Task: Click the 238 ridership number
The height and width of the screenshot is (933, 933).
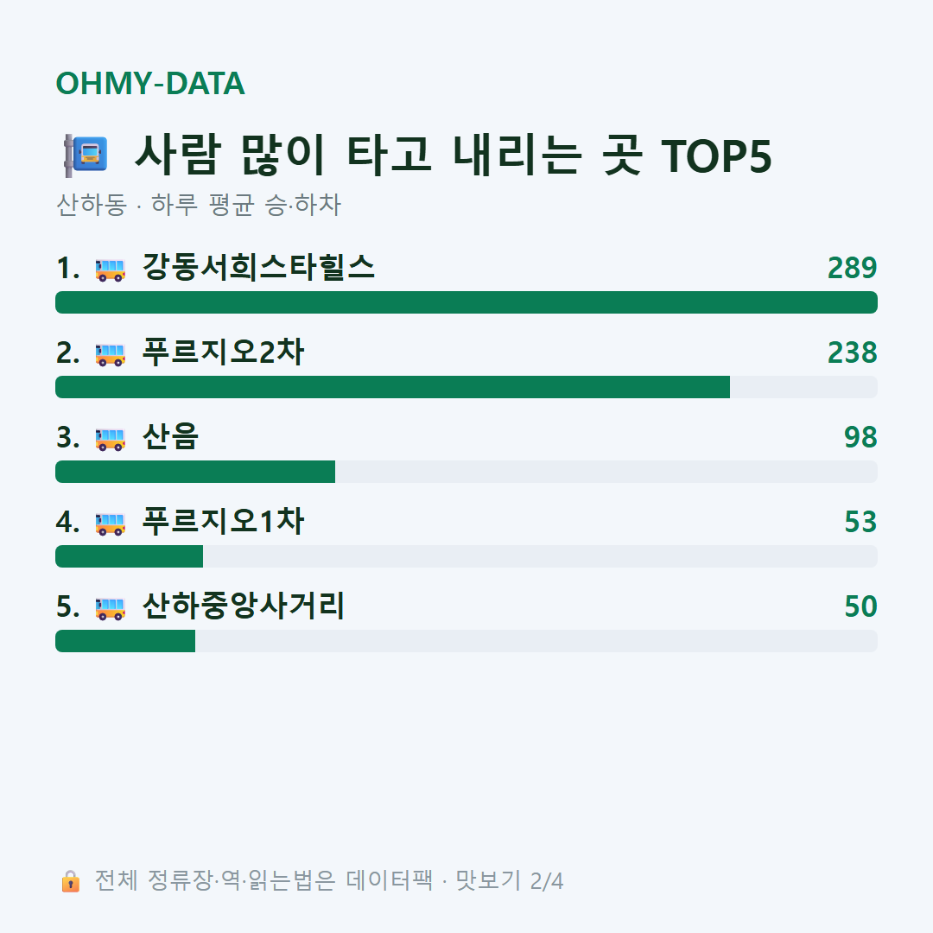Action: pyautogui.click(x=852, y=352)
